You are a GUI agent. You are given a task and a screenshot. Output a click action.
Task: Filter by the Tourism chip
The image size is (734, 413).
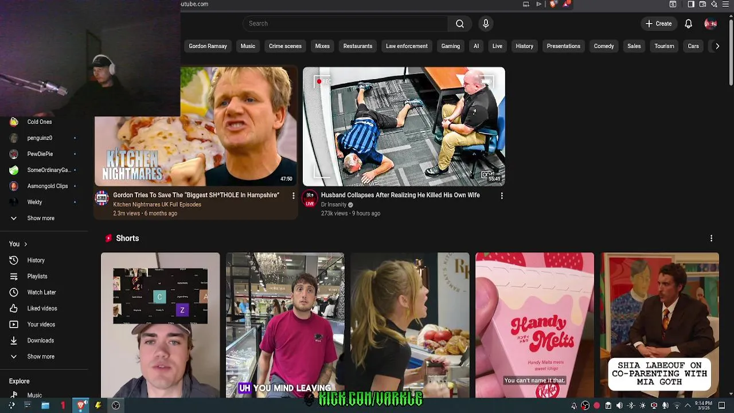[x=664, y=46]
